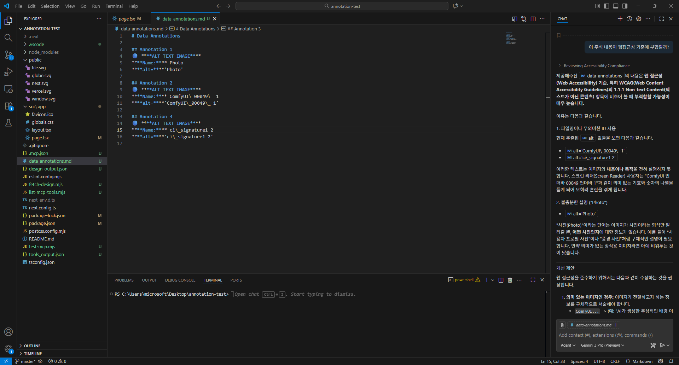
Task: Open Run and Debug view
Action: pos(8,72)
